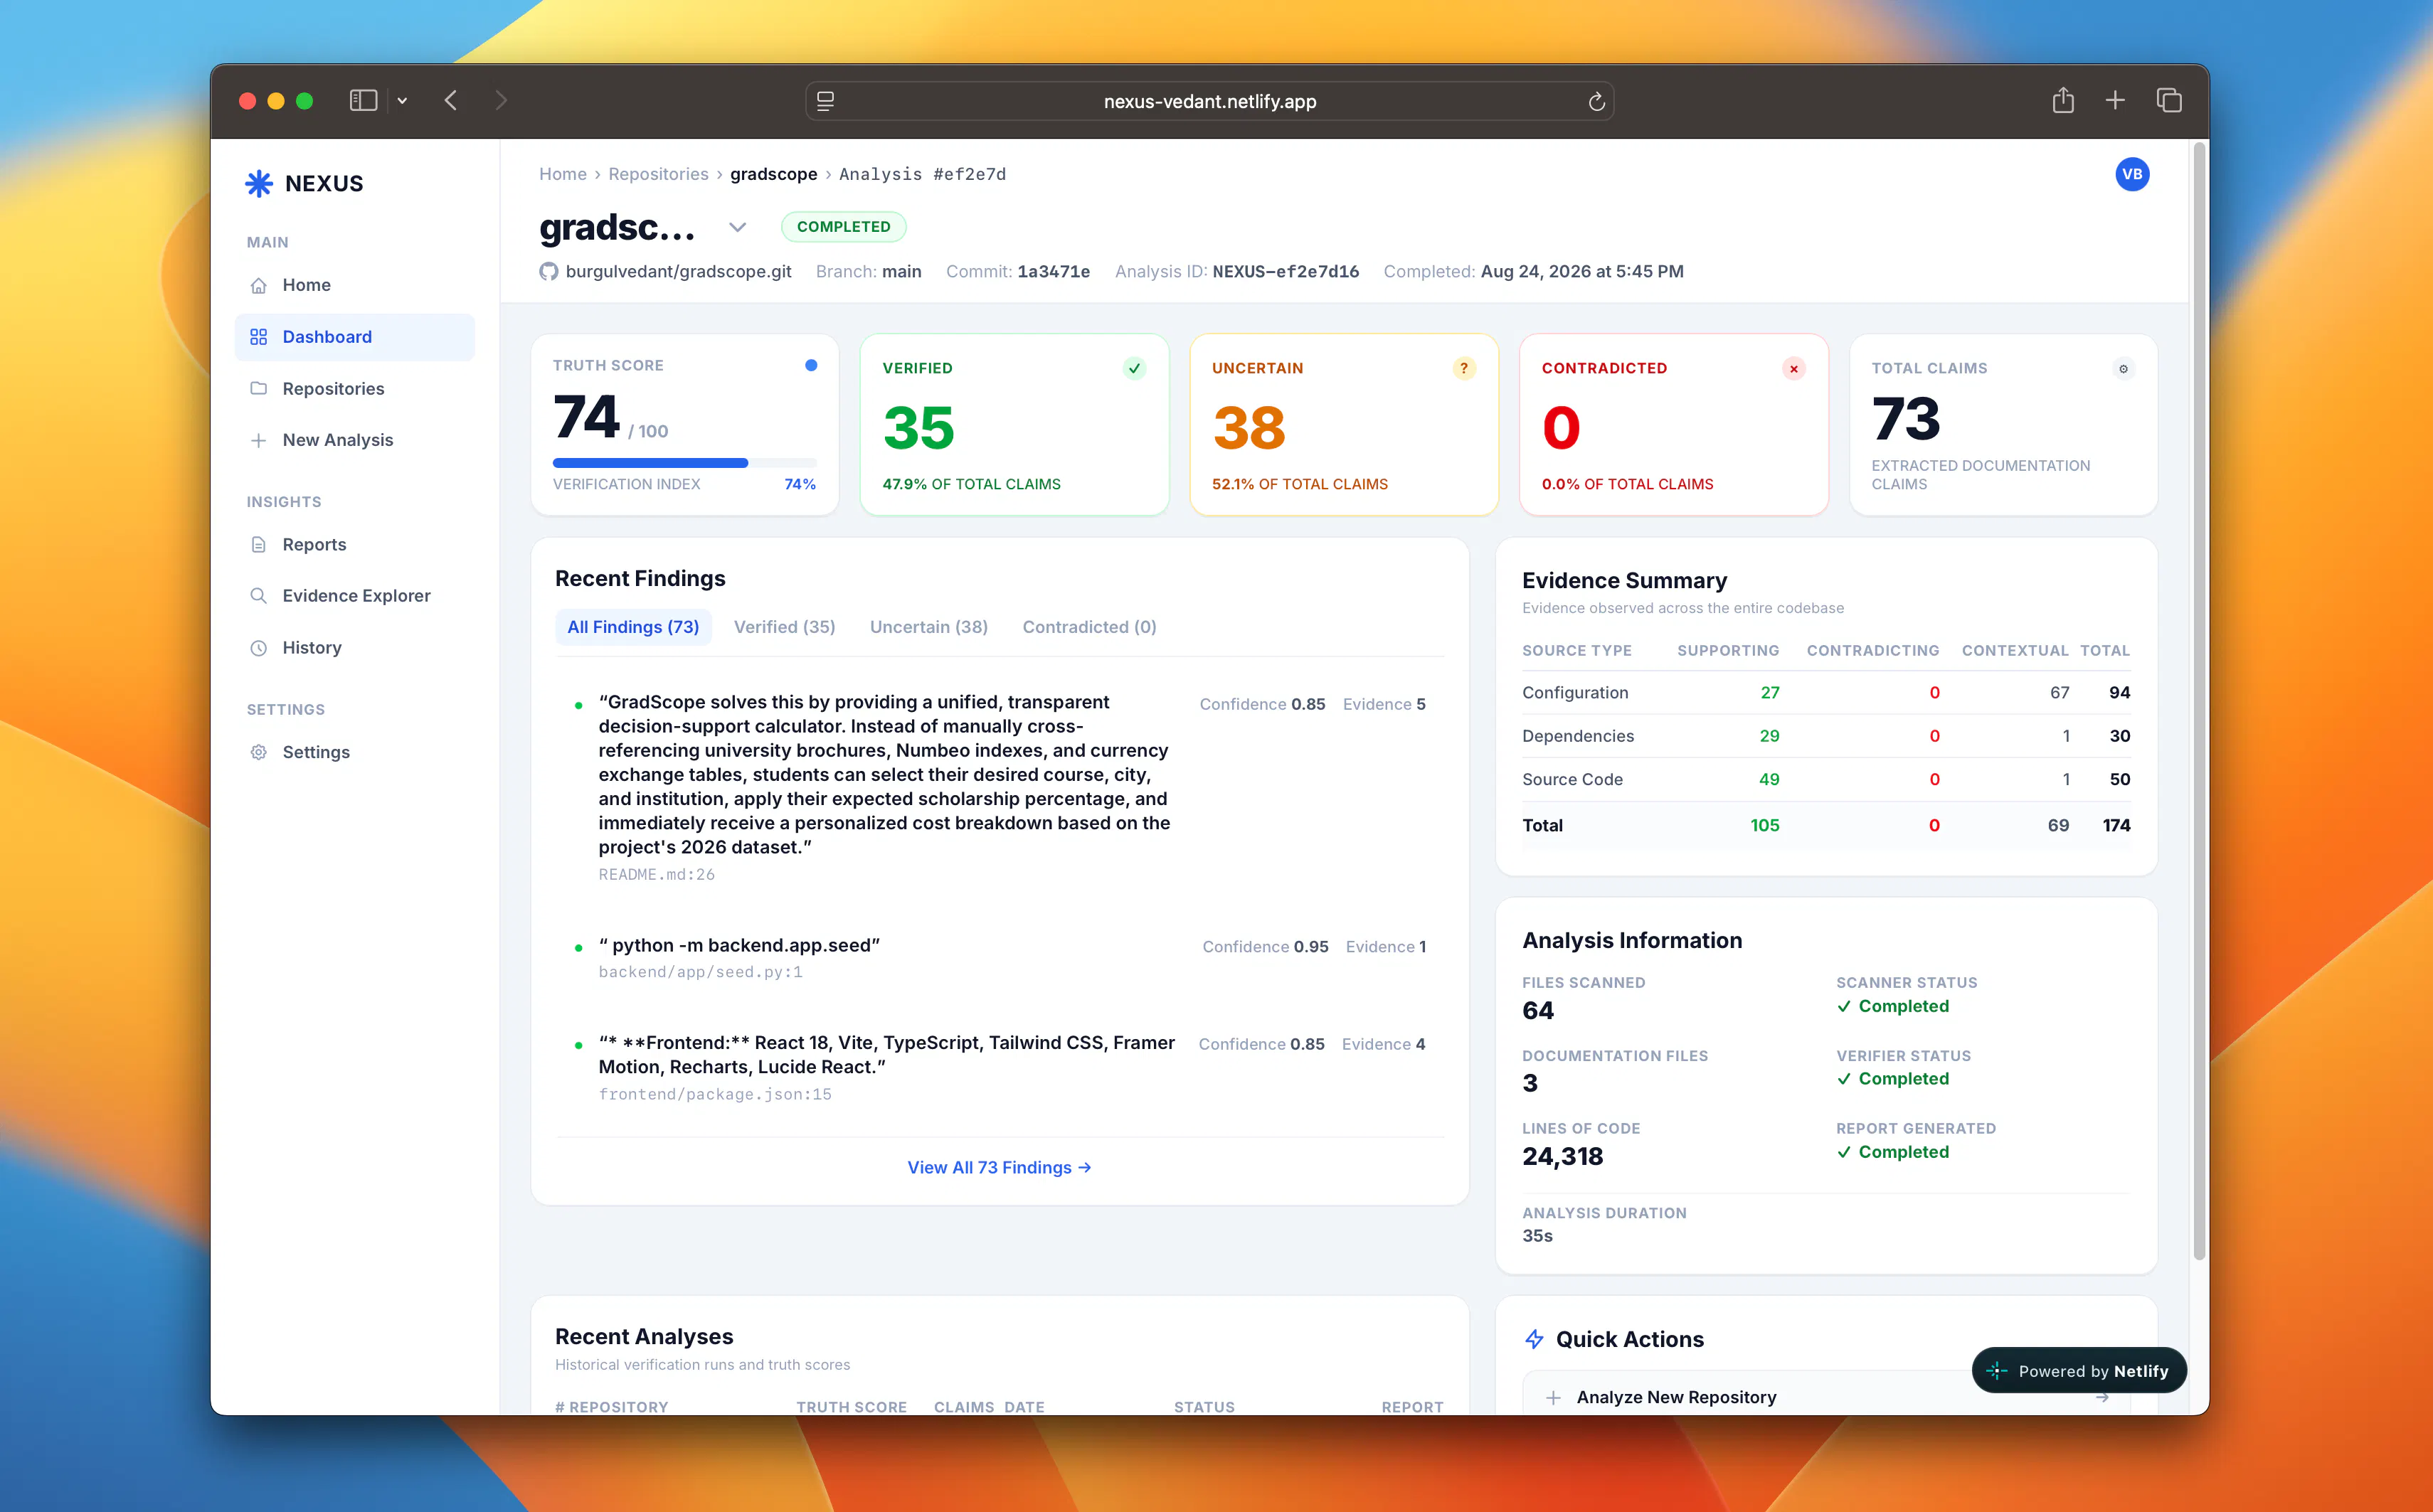
Task: Click the python -m backend.app.seed finding
Action: pos(739,945)
